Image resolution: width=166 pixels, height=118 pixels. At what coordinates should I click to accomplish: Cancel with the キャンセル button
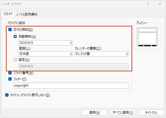[x=151, y=113]
